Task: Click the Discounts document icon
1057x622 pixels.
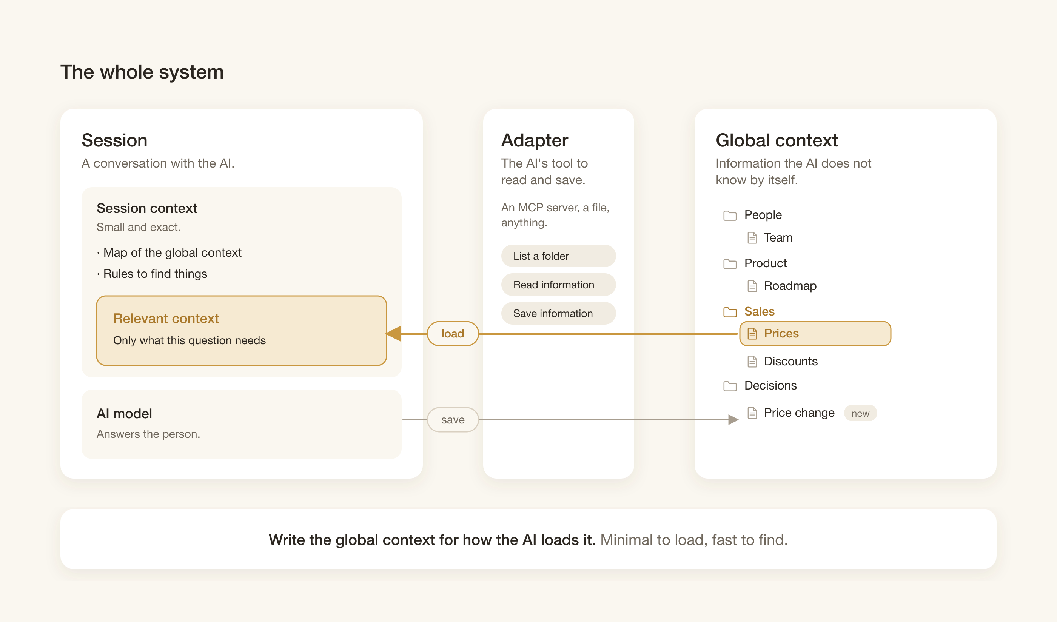Action: click(x=752, y=362)
